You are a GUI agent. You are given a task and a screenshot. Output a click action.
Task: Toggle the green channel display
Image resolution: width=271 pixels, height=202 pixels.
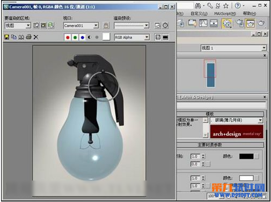[75, 37]
